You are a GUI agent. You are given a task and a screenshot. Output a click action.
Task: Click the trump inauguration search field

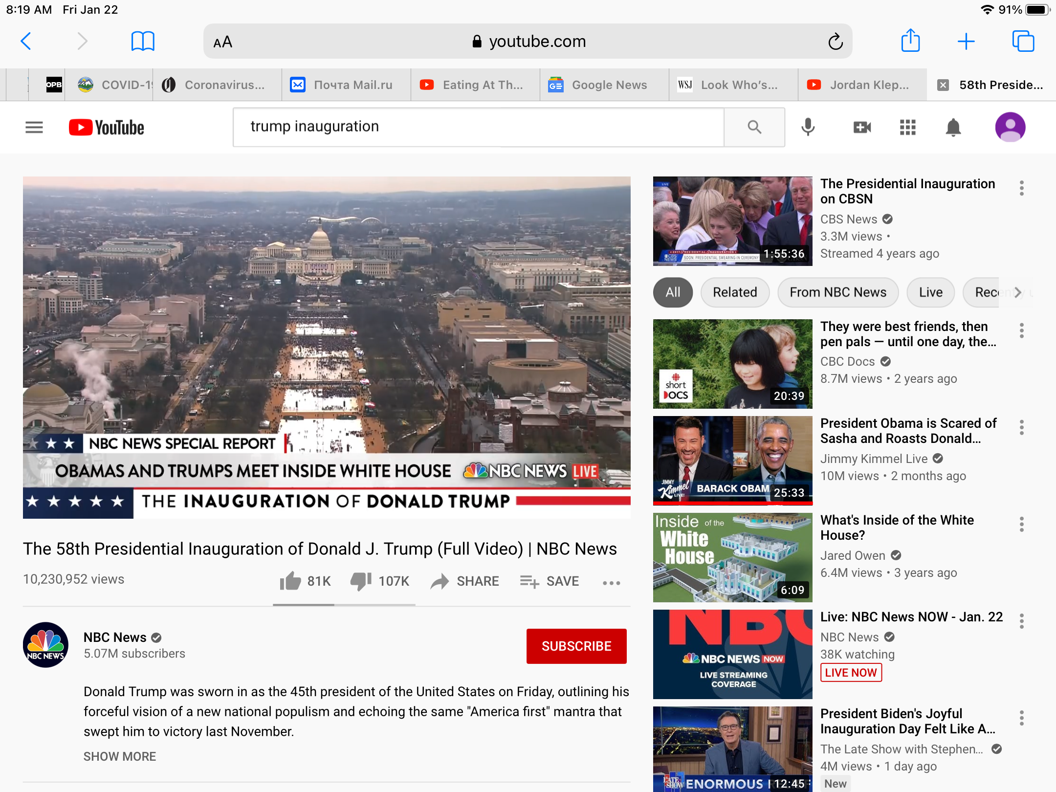[478, 127]
